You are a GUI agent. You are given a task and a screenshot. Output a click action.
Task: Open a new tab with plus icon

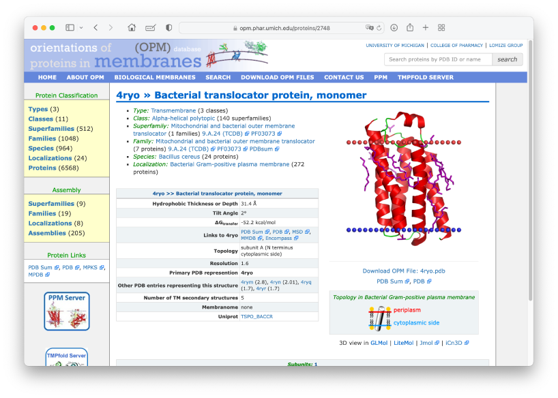[x=426, y=28]
